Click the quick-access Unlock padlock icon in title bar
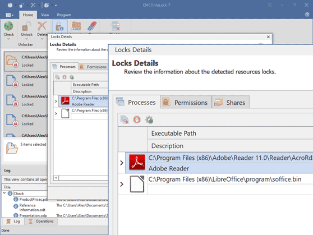This screenshot has width=313, height=235. tap(21, 5)
